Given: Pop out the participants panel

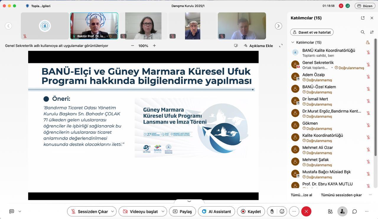Looking at the screenshot, I should (x=363, y=18).
